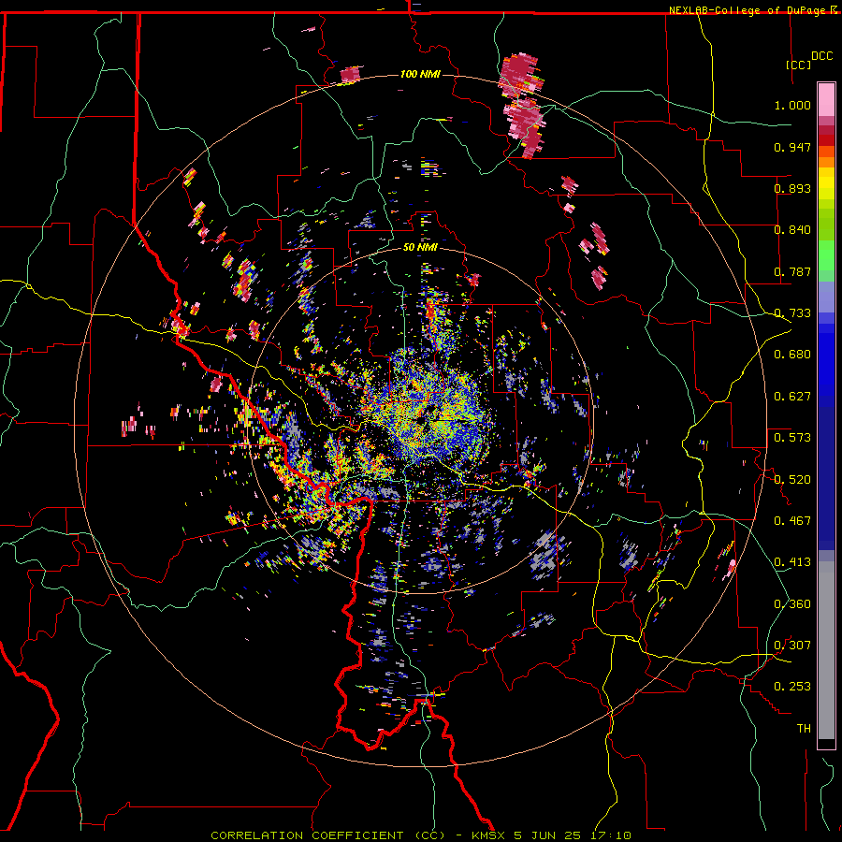Select the 0.520 legend value

pos(792,480)
